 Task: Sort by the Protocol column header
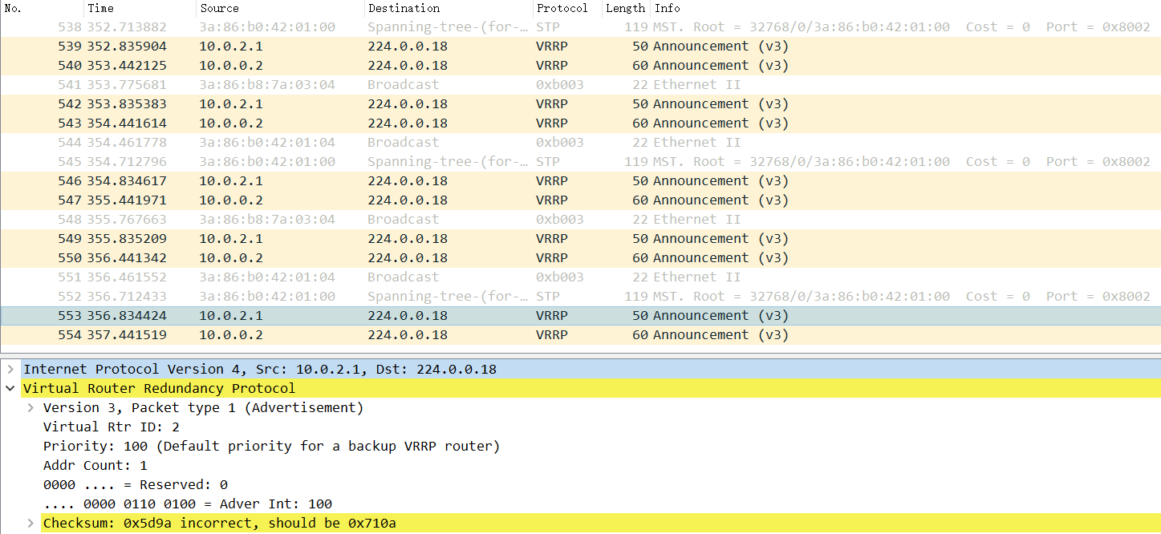(x=567, y=8)
